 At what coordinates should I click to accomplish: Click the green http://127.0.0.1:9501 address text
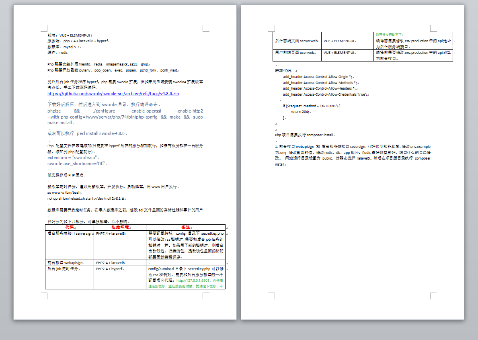[x=193, y=281]
